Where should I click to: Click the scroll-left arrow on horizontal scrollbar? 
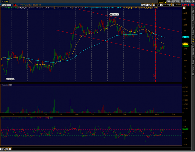coord(13,149)
